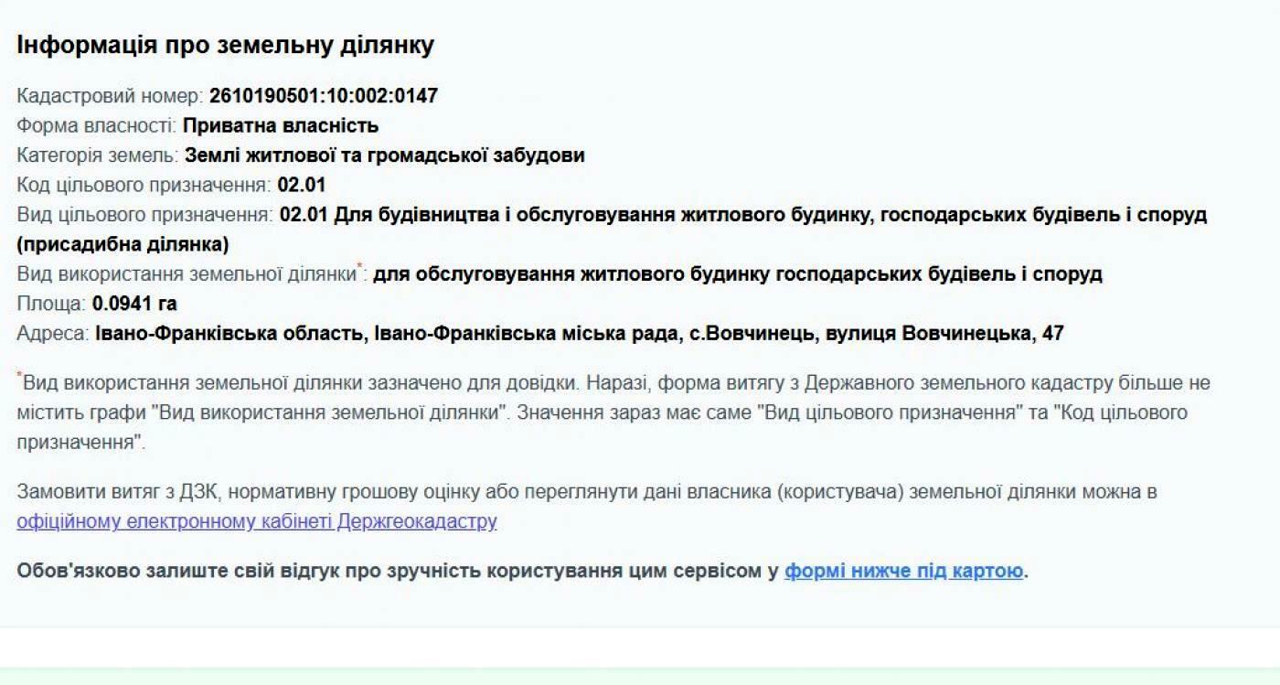Click the 'Приватна власність' ownership value
1280x685 pixels.
coord(281,125)
